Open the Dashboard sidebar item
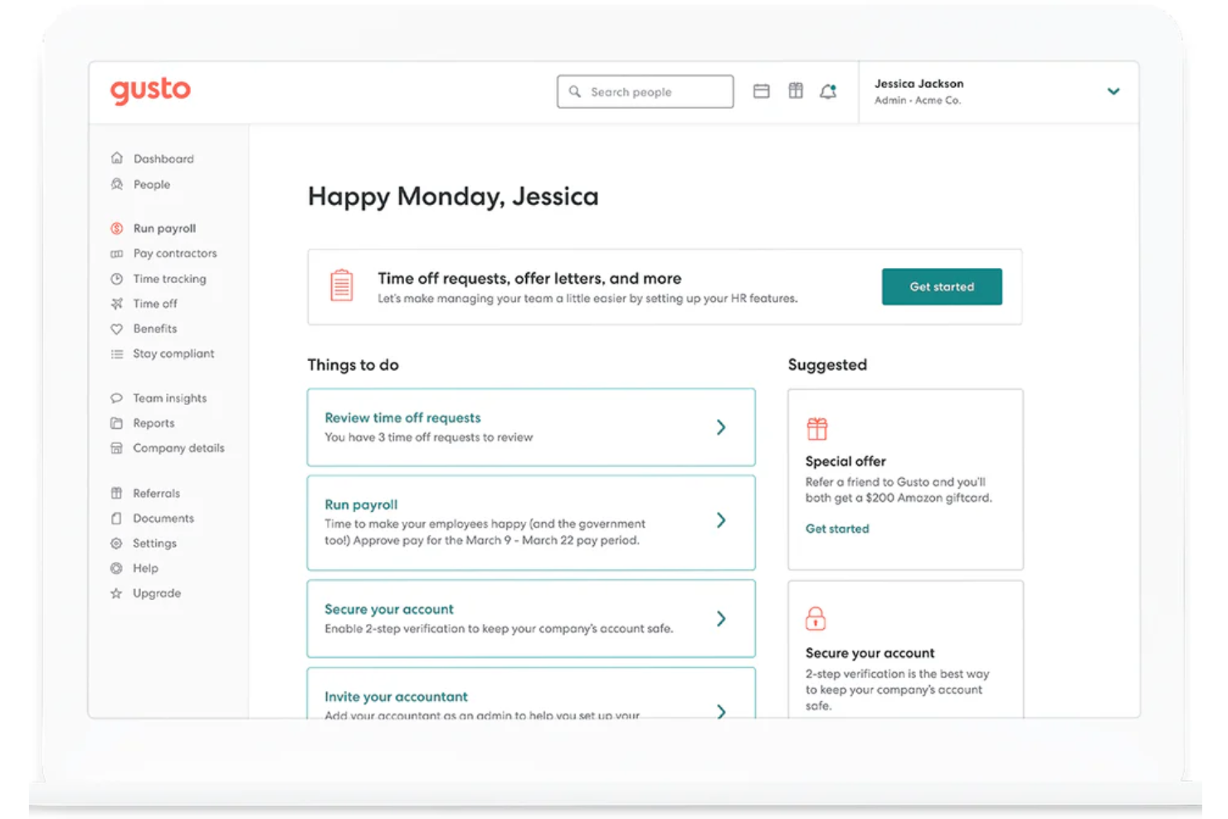1228x819 pixels. coord(163,158)
